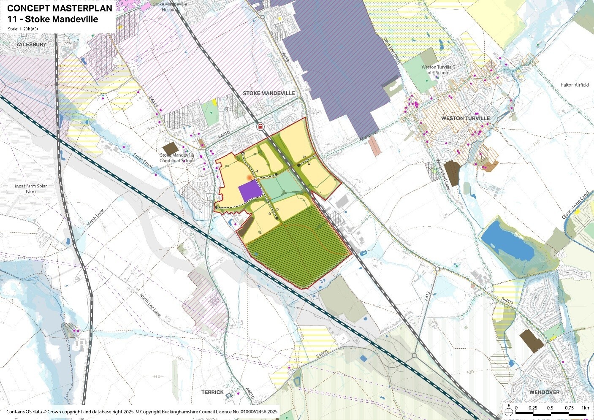Click the salmon pink rectangle near Marroway
This screenshot has width=594, height=420.
(x=374, y=147)
